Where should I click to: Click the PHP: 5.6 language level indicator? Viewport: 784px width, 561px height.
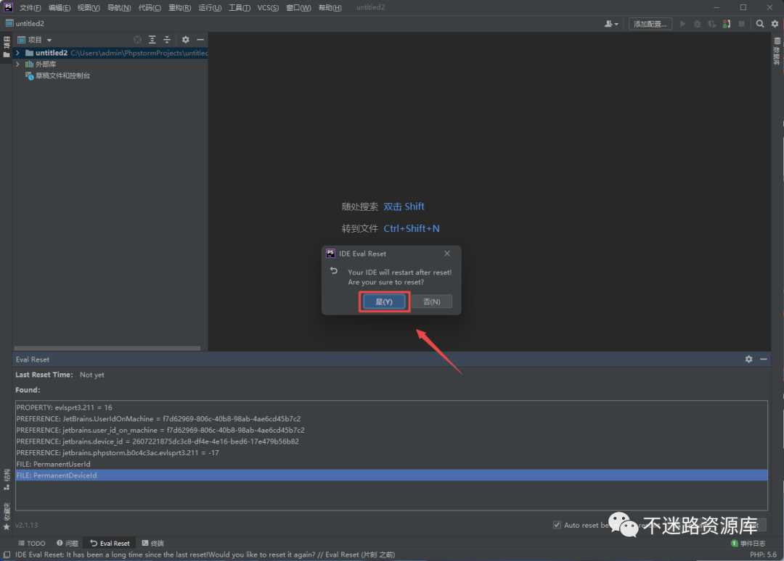[x=764, y=555]
